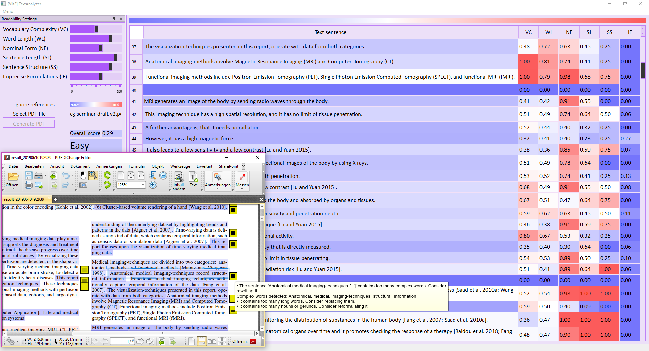This screenshot has height=351, width=649.
Task: Click the Fit Page icon
Action: pos(131,175)
